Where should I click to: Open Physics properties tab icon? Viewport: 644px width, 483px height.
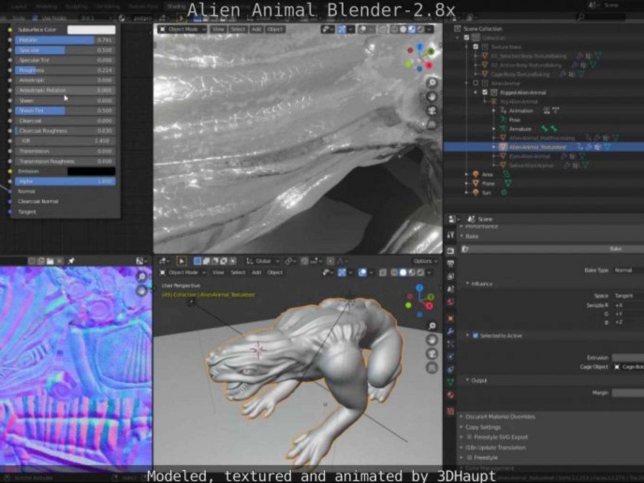point(450,357)
